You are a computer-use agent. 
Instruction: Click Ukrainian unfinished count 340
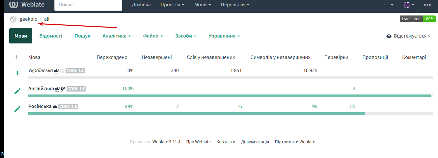[175, 70]
